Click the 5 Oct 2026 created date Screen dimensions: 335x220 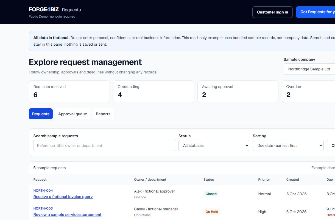pyautogui.click(x=297, y=194)
